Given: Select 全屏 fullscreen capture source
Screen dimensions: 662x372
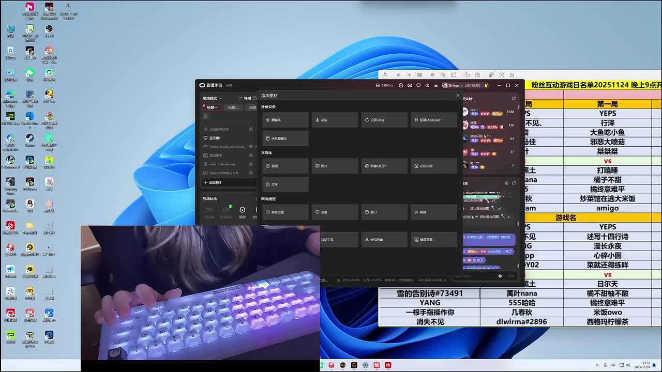Looking at the screenshot, I should click(335, 212).
